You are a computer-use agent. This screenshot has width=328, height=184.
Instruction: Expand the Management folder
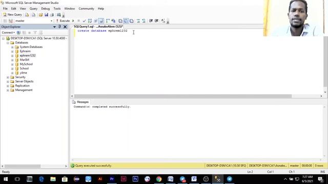point(8,90)
